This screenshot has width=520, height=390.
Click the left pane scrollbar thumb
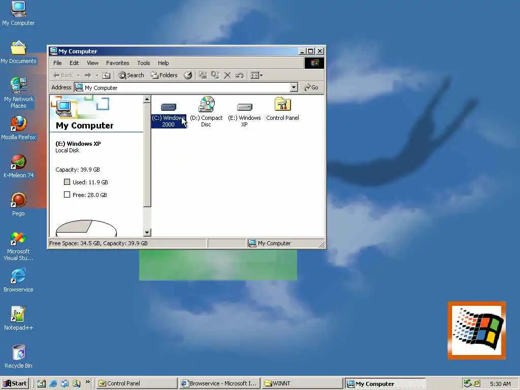pos(147,155)
